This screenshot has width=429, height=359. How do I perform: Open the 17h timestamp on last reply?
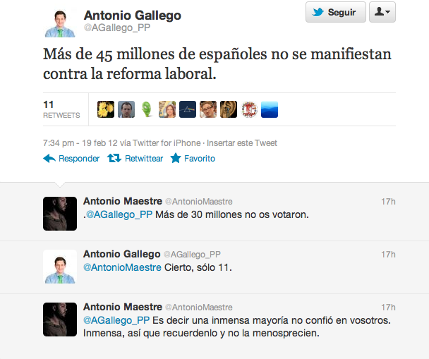389,308
